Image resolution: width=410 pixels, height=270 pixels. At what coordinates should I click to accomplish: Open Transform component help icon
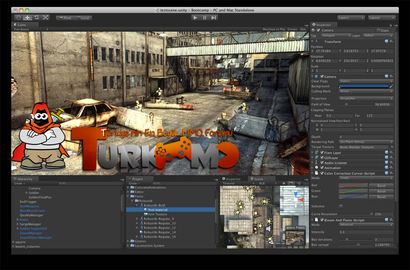[x=386, y=41]
